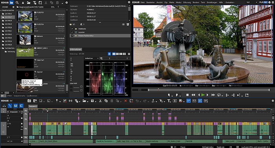Click the player position scrub bar
The image size is (275, 148).
[x=209, y=90]
